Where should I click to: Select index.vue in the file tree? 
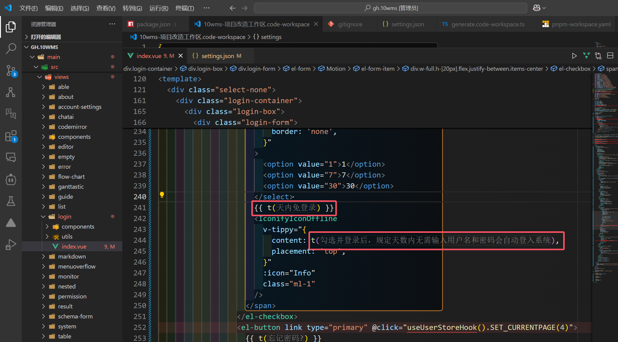click(x=72, y=246)
